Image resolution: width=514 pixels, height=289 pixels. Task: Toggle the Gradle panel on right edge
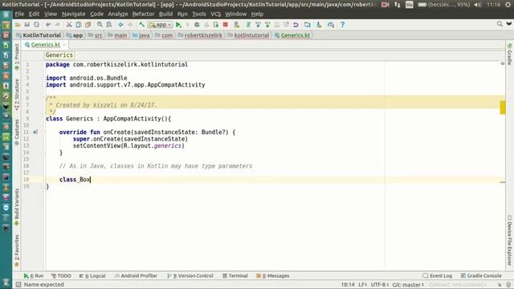click(510, 54)
